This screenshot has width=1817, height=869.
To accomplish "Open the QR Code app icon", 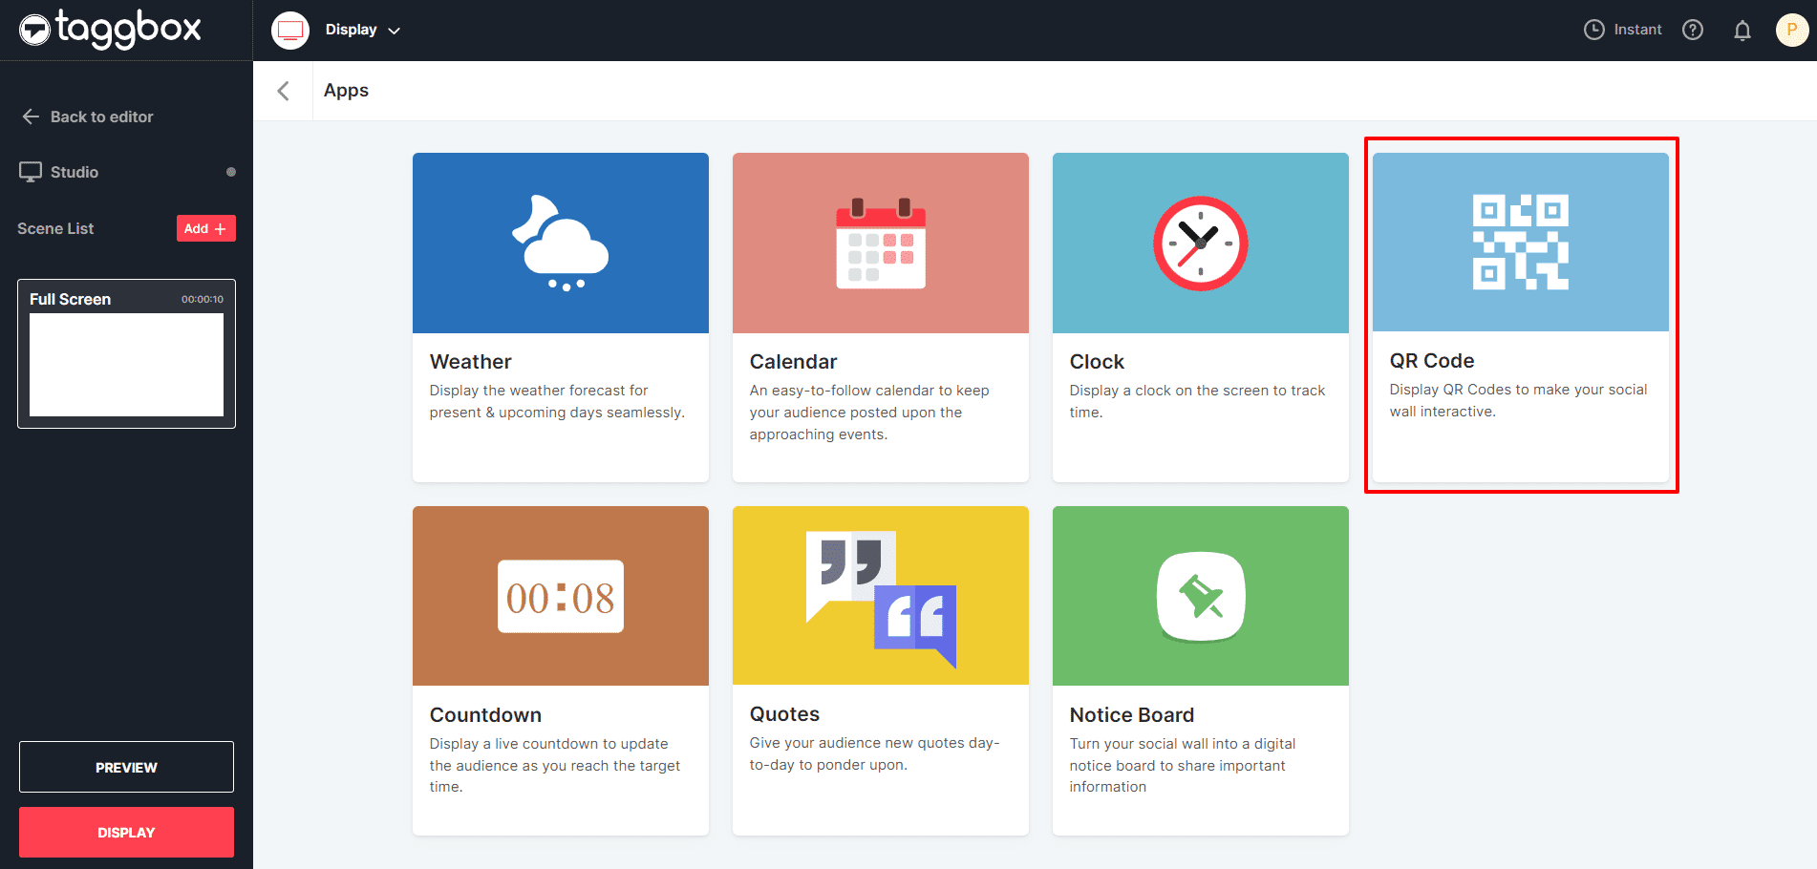I will pos(1520,243).
